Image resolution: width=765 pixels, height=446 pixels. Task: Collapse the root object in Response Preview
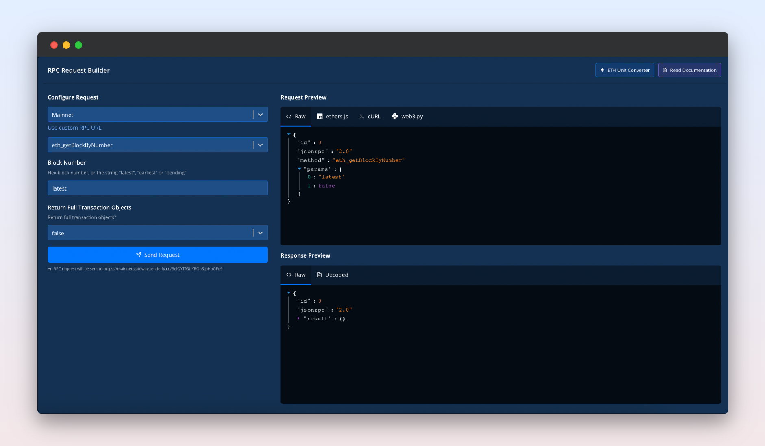[289, 293]
